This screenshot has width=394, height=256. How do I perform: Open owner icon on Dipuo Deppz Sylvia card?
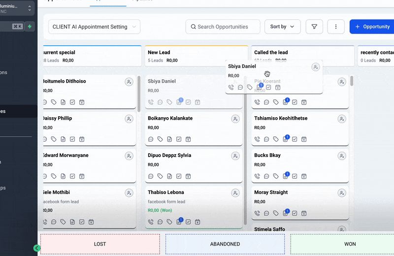tap(235, 156)
